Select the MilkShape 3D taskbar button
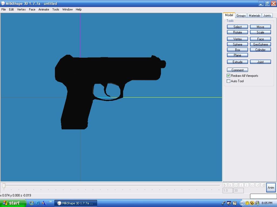Screen dimensions: 277x207 coord(76,203)
